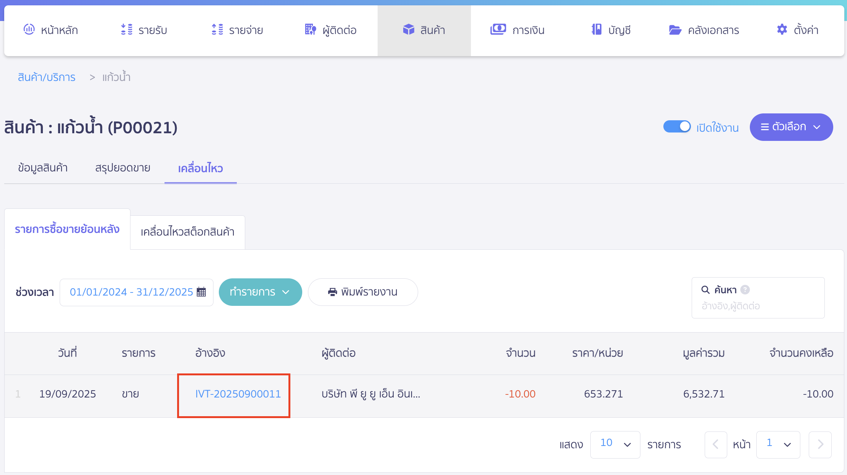The image size is (847, 475).
Task: Switch to สรุปยอดขาย tab
Action: pyautogui.click(x=122, y=168)
